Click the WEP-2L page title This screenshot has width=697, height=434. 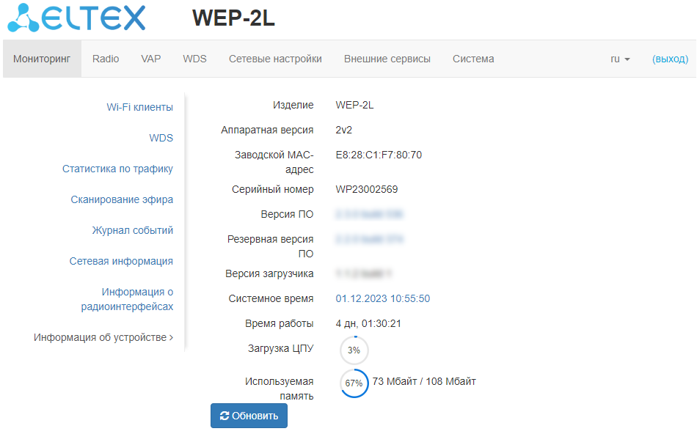tap(233, 18)
